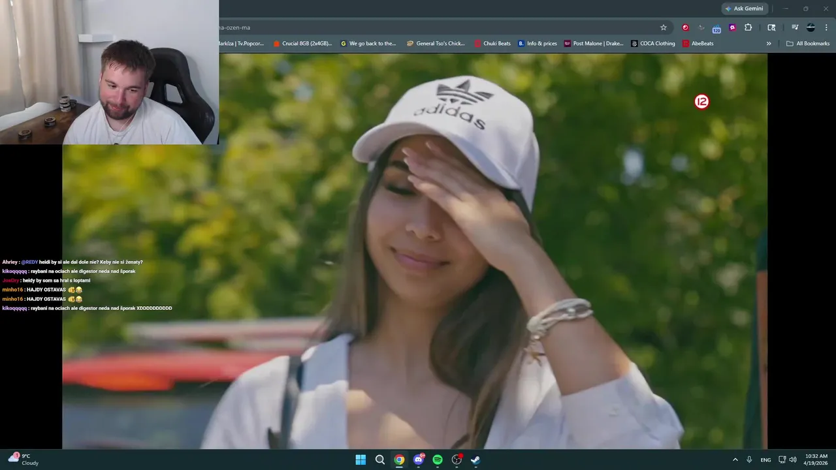Open the COCA Clothing bookmark
Viewport: 836px width, 470px height.
pyautogui.click(x=653, y=44)
